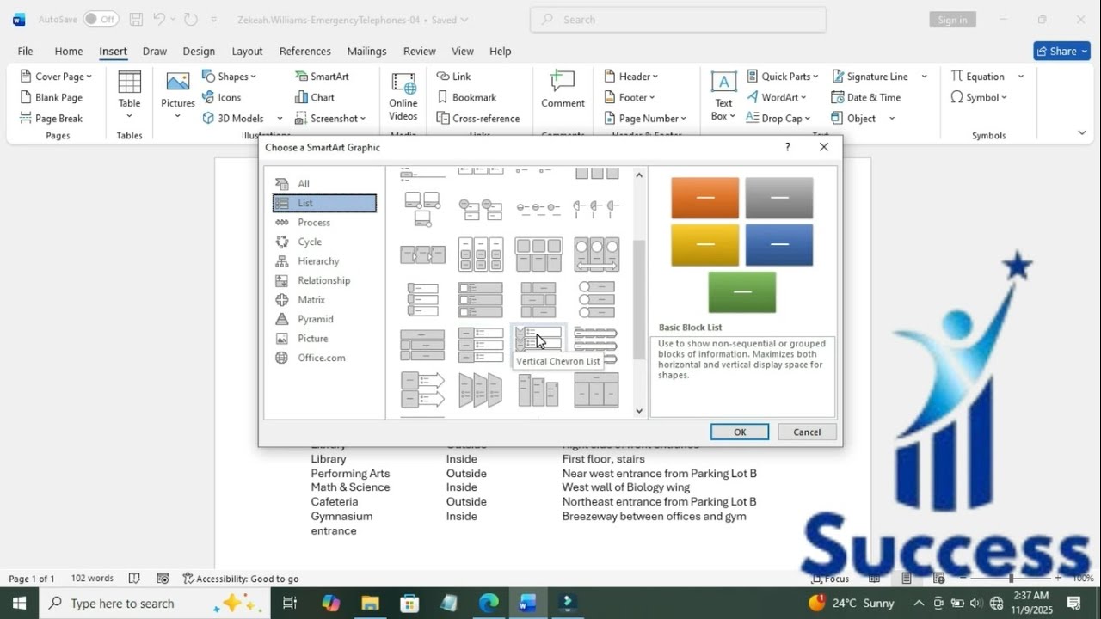This screenshot has width=1101, height=619.
Task: Toggle the AutoSave switch
Action: point(101,19)
